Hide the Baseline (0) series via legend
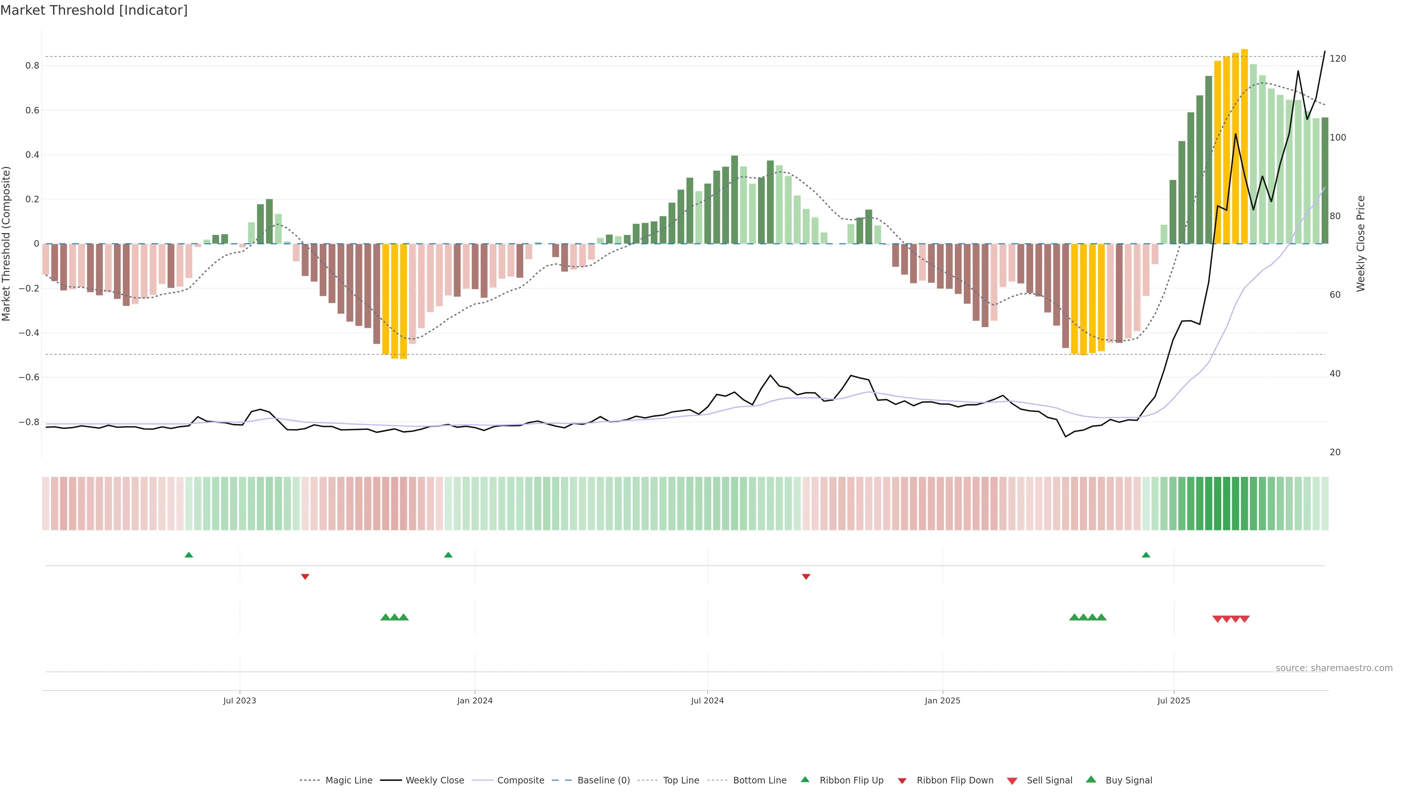Screen dimensions: 1411x793 (604, 781)
